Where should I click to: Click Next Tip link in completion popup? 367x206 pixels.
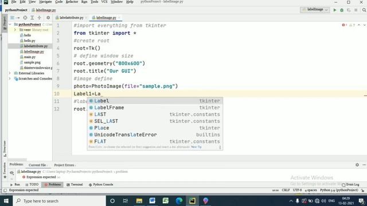[x=196, y=147]
